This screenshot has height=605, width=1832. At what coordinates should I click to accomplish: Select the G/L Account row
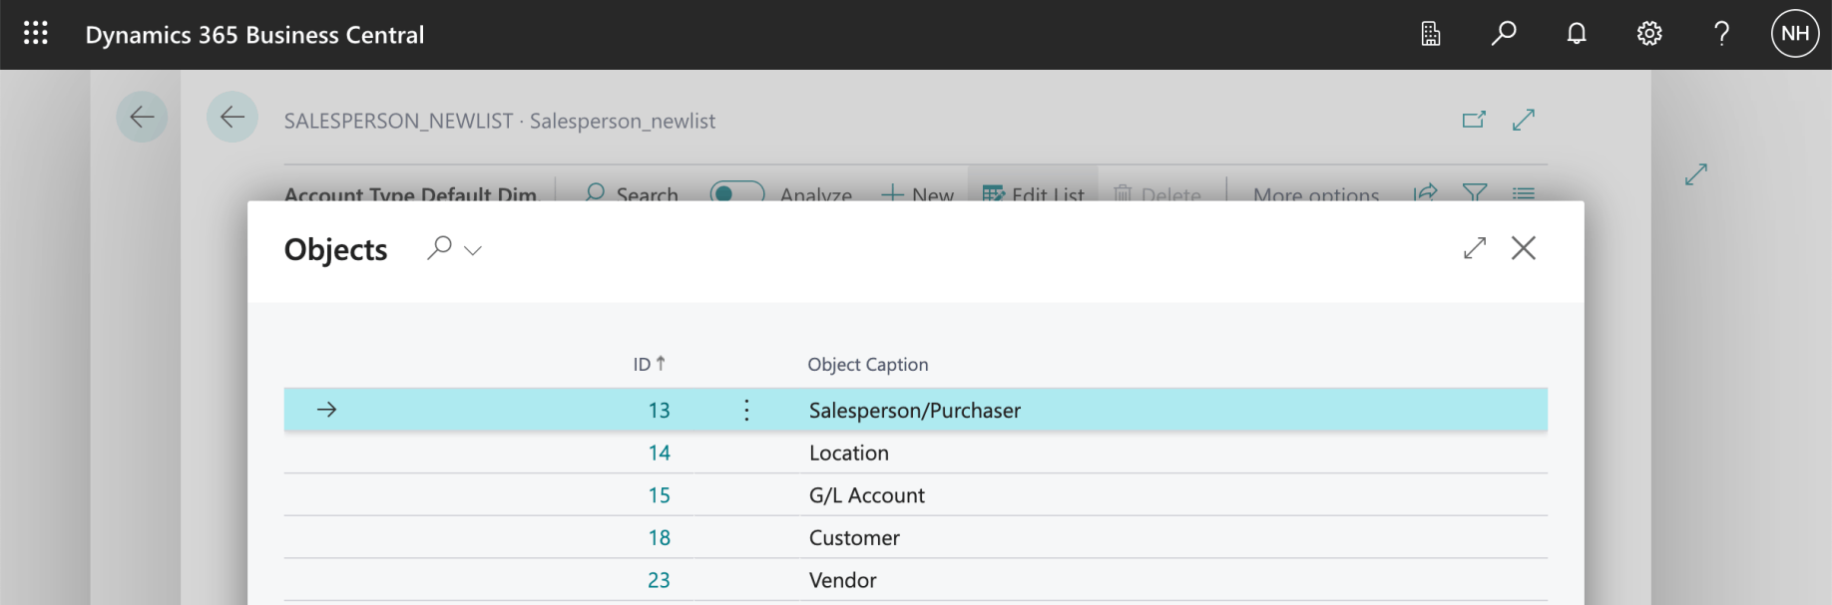pyautogui.click(x=866, y=495)
